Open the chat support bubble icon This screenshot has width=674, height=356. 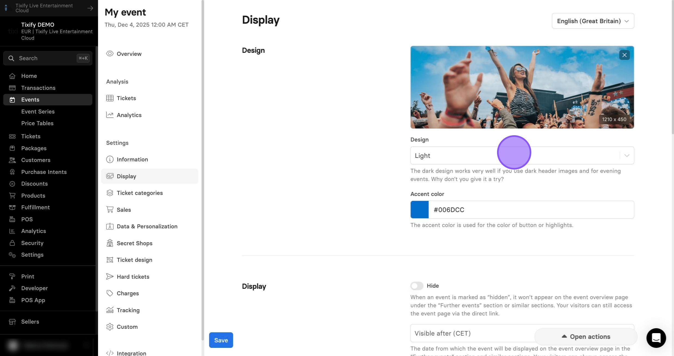pyautogui.click(x=656, y=338)
